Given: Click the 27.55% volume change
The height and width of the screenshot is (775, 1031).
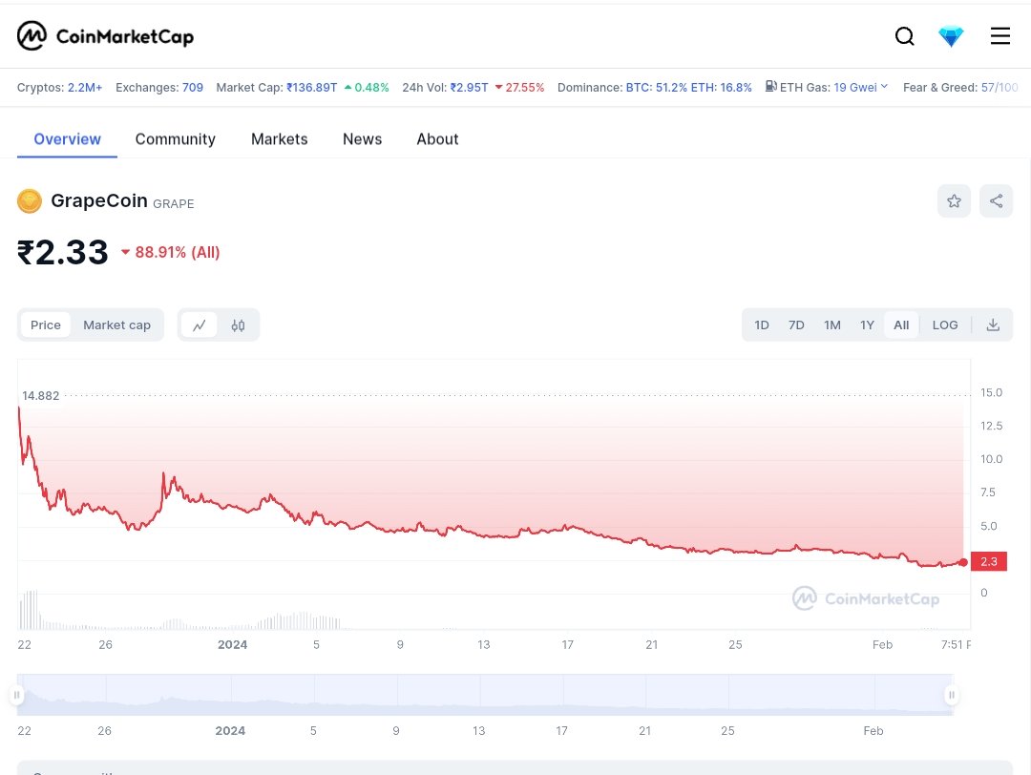Looking at the screenshot, I should pos(519,88).
